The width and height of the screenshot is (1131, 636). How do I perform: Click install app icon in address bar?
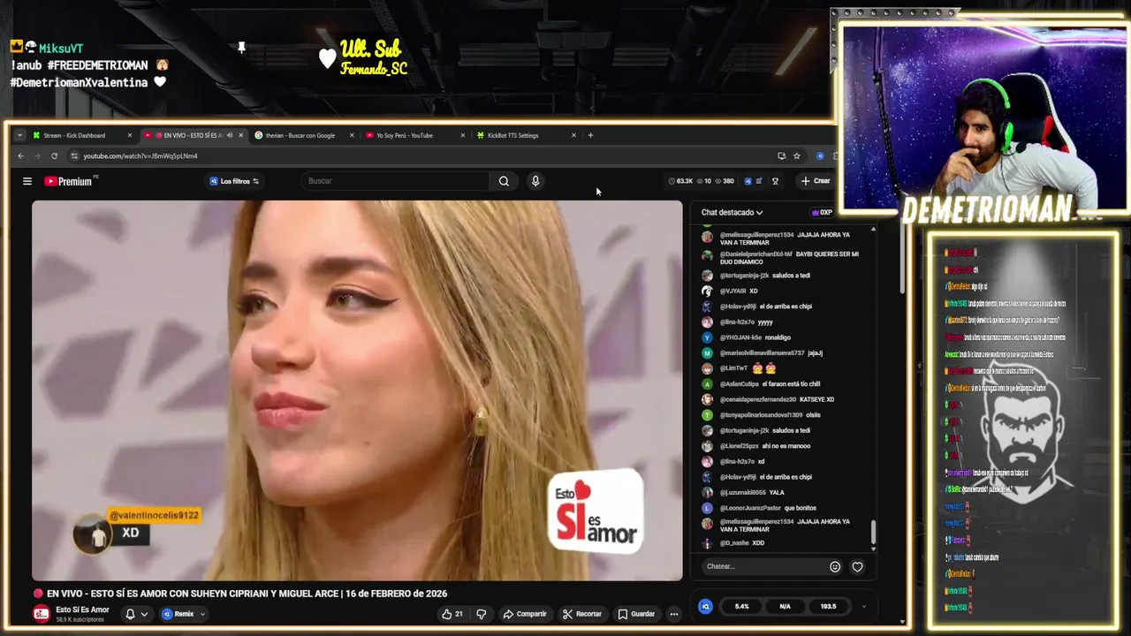[781, 156]
